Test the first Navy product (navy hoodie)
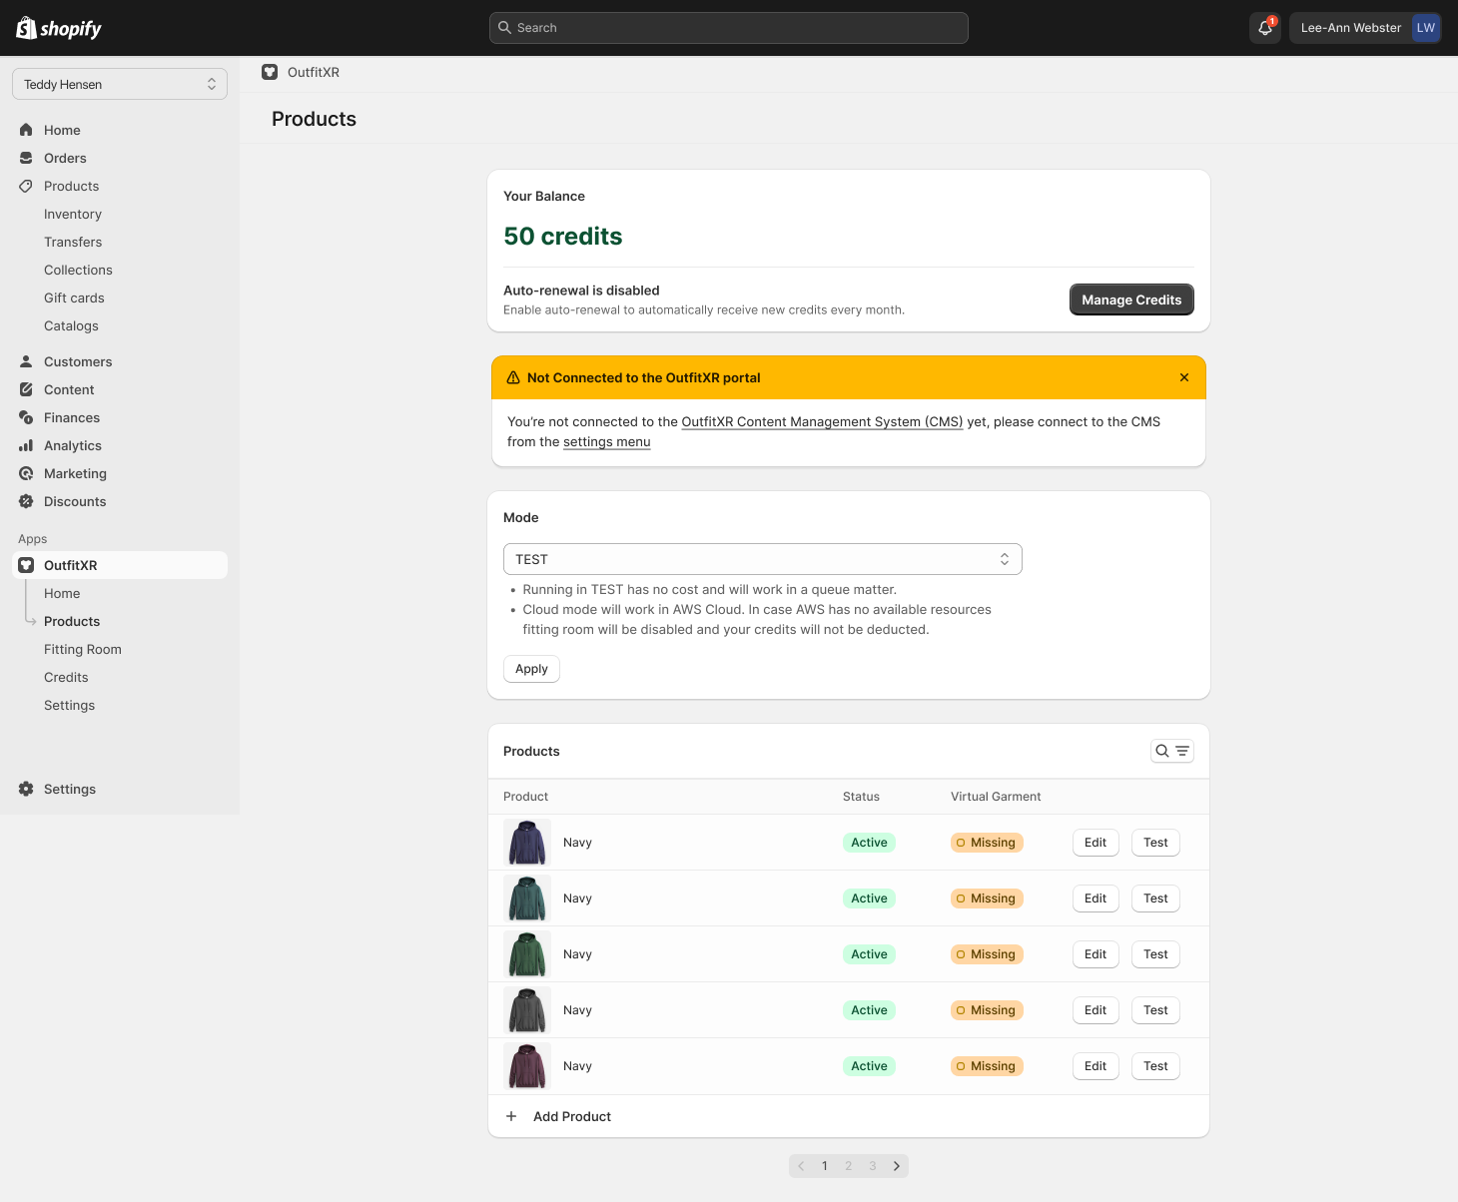 [1155, 843]
